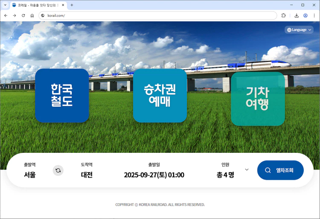Open the browser downloads icon
The image size is (320, 219).
point(297,15)
